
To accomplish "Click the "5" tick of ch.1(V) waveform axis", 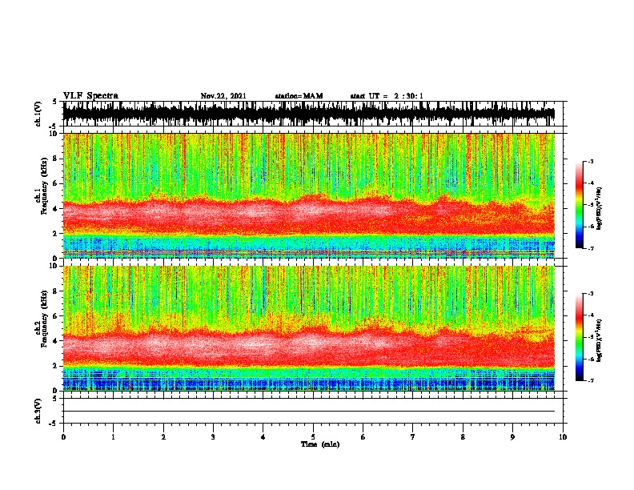I will click(x=55, y=102).
